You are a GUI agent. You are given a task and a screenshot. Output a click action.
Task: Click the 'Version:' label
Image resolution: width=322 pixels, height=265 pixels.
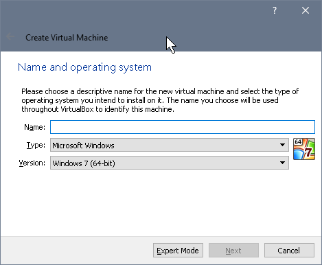coord(32,163)
